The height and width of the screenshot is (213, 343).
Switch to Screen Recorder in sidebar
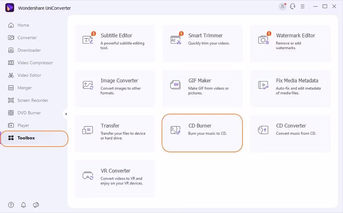(x=32, y=100)
